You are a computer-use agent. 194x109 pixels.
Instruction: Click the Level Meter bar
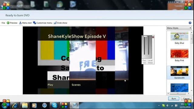click(x=149, y=45)
